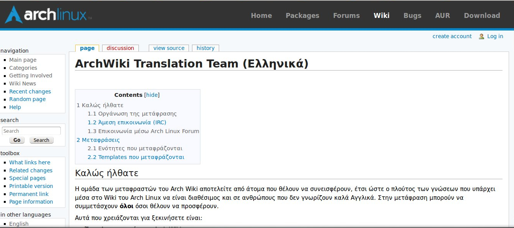This screenshot has height=228, width=514.
Task: Open the history tab
Action: (205, 48)
